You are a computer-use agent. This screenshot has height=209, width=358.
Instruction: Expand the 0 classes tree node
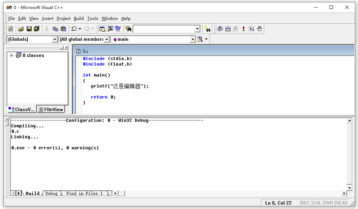[x=11, y=56]
